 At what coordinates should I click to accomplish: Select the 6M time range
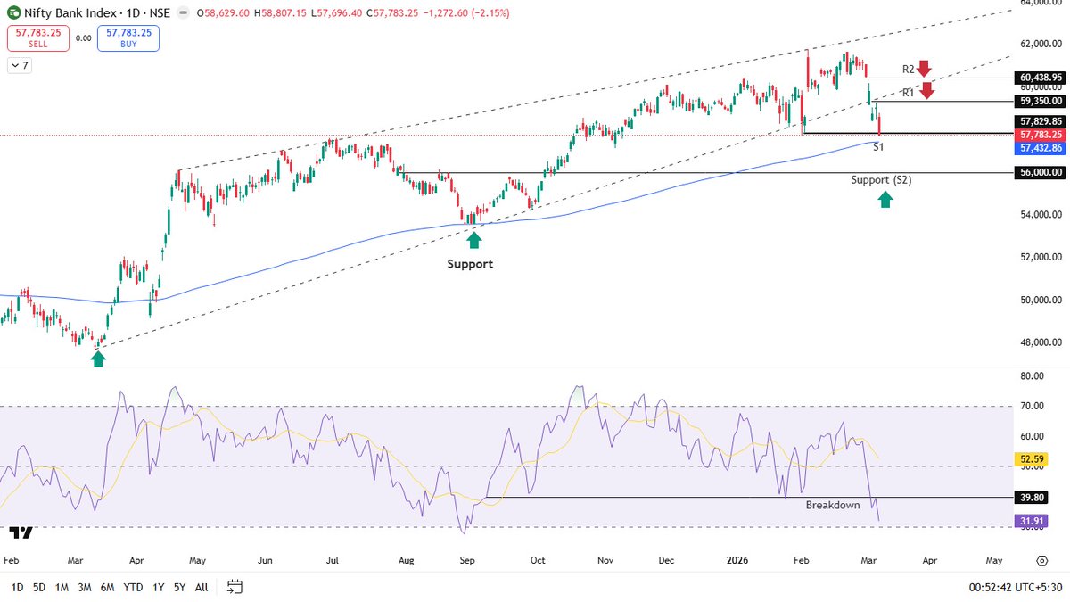click(107, 587)
